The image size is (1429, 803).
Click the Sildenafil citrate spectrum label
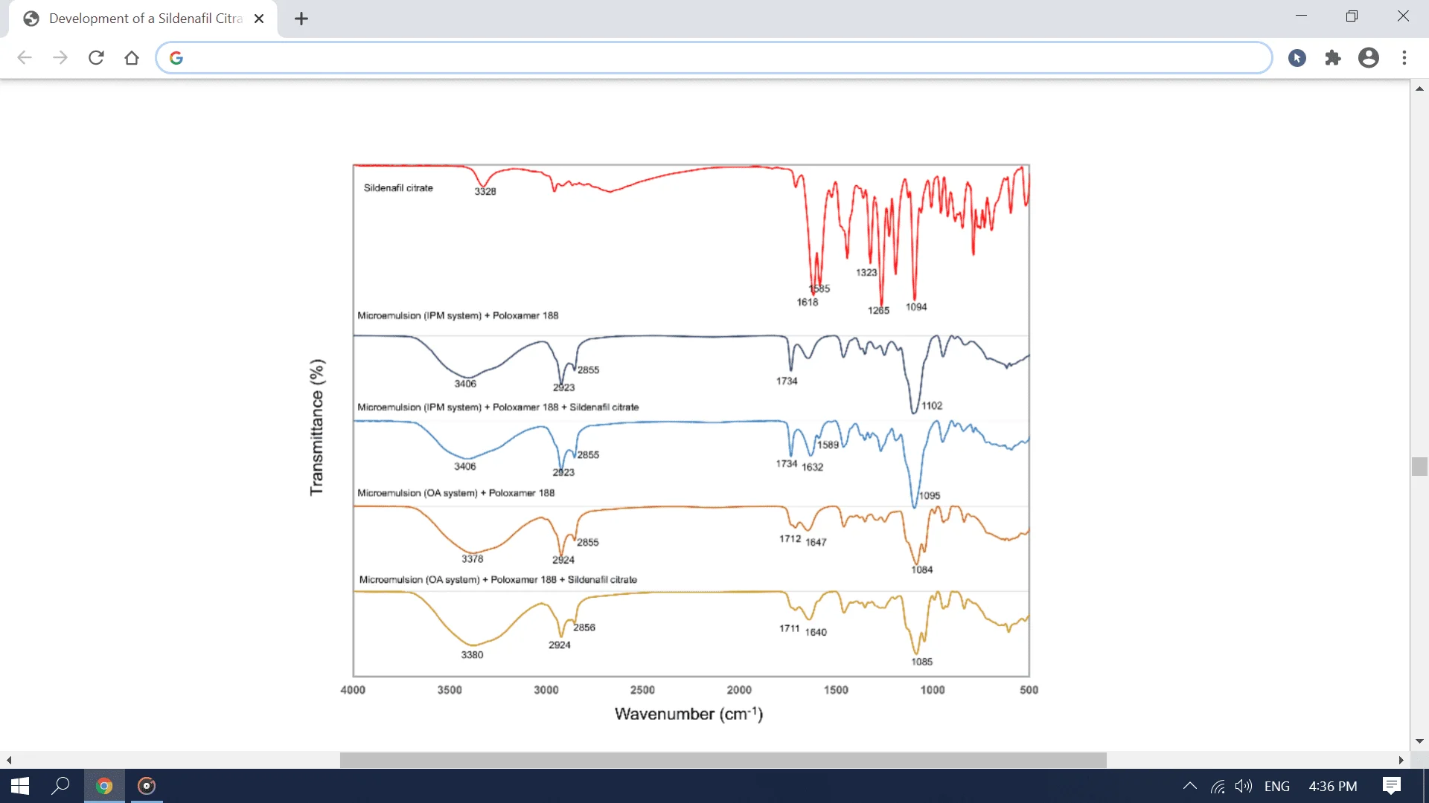pos(398,188)
